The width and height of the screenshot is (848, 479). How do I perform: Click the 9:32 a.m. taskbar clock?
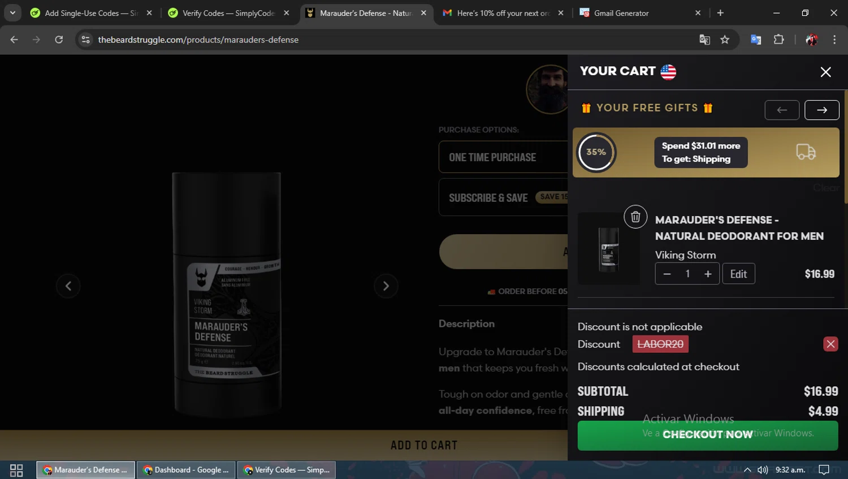tap(790, 470)
